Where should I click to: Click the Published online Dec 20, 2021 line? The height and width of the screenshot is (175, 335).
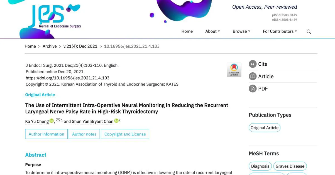(x=55, y=72)
